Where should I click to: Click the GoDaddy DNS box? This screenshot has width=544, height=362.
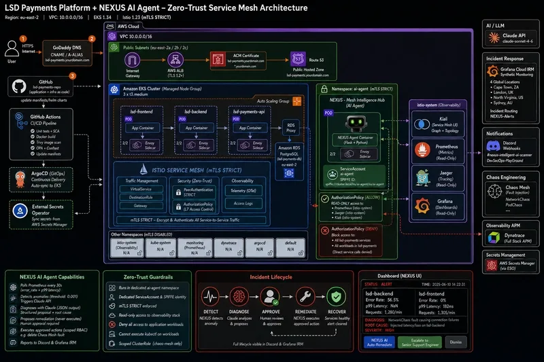67,54
